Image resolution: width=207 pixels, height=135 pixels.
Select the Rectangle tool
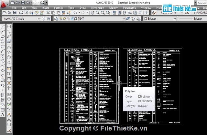click(3, 46)
